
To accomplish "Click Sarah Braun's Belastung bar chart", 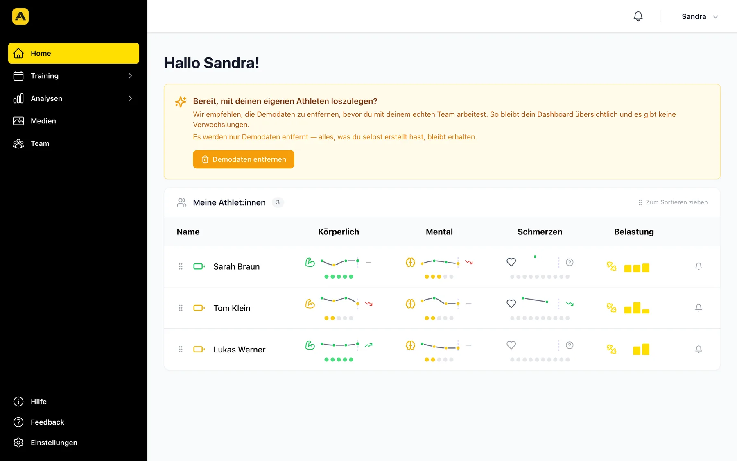I will coord(637,268).
